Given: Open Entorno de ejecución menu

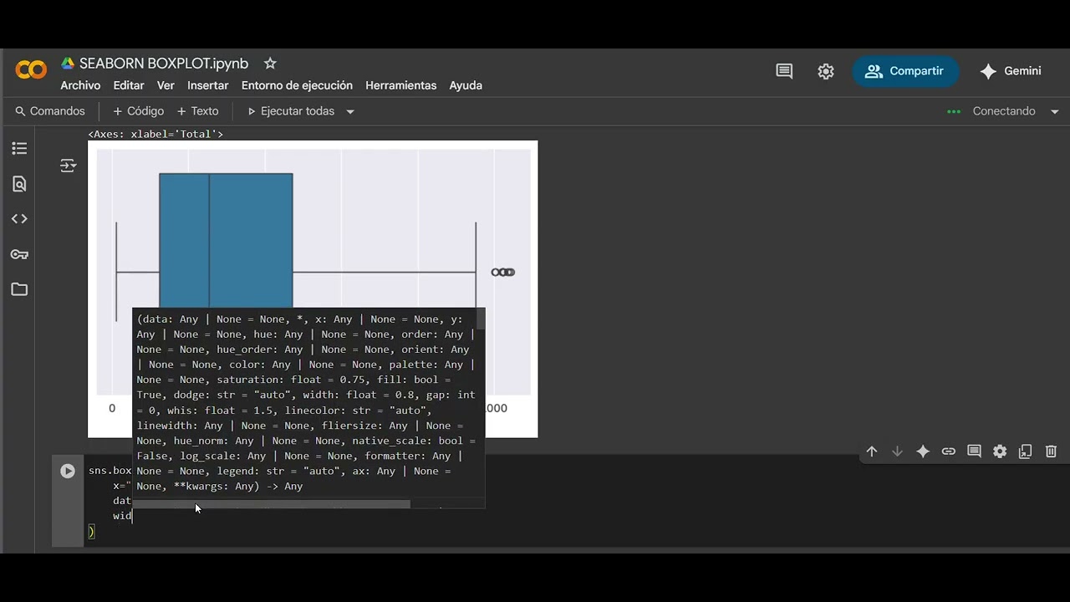Looking at the screenshot, I should point(297,85).
